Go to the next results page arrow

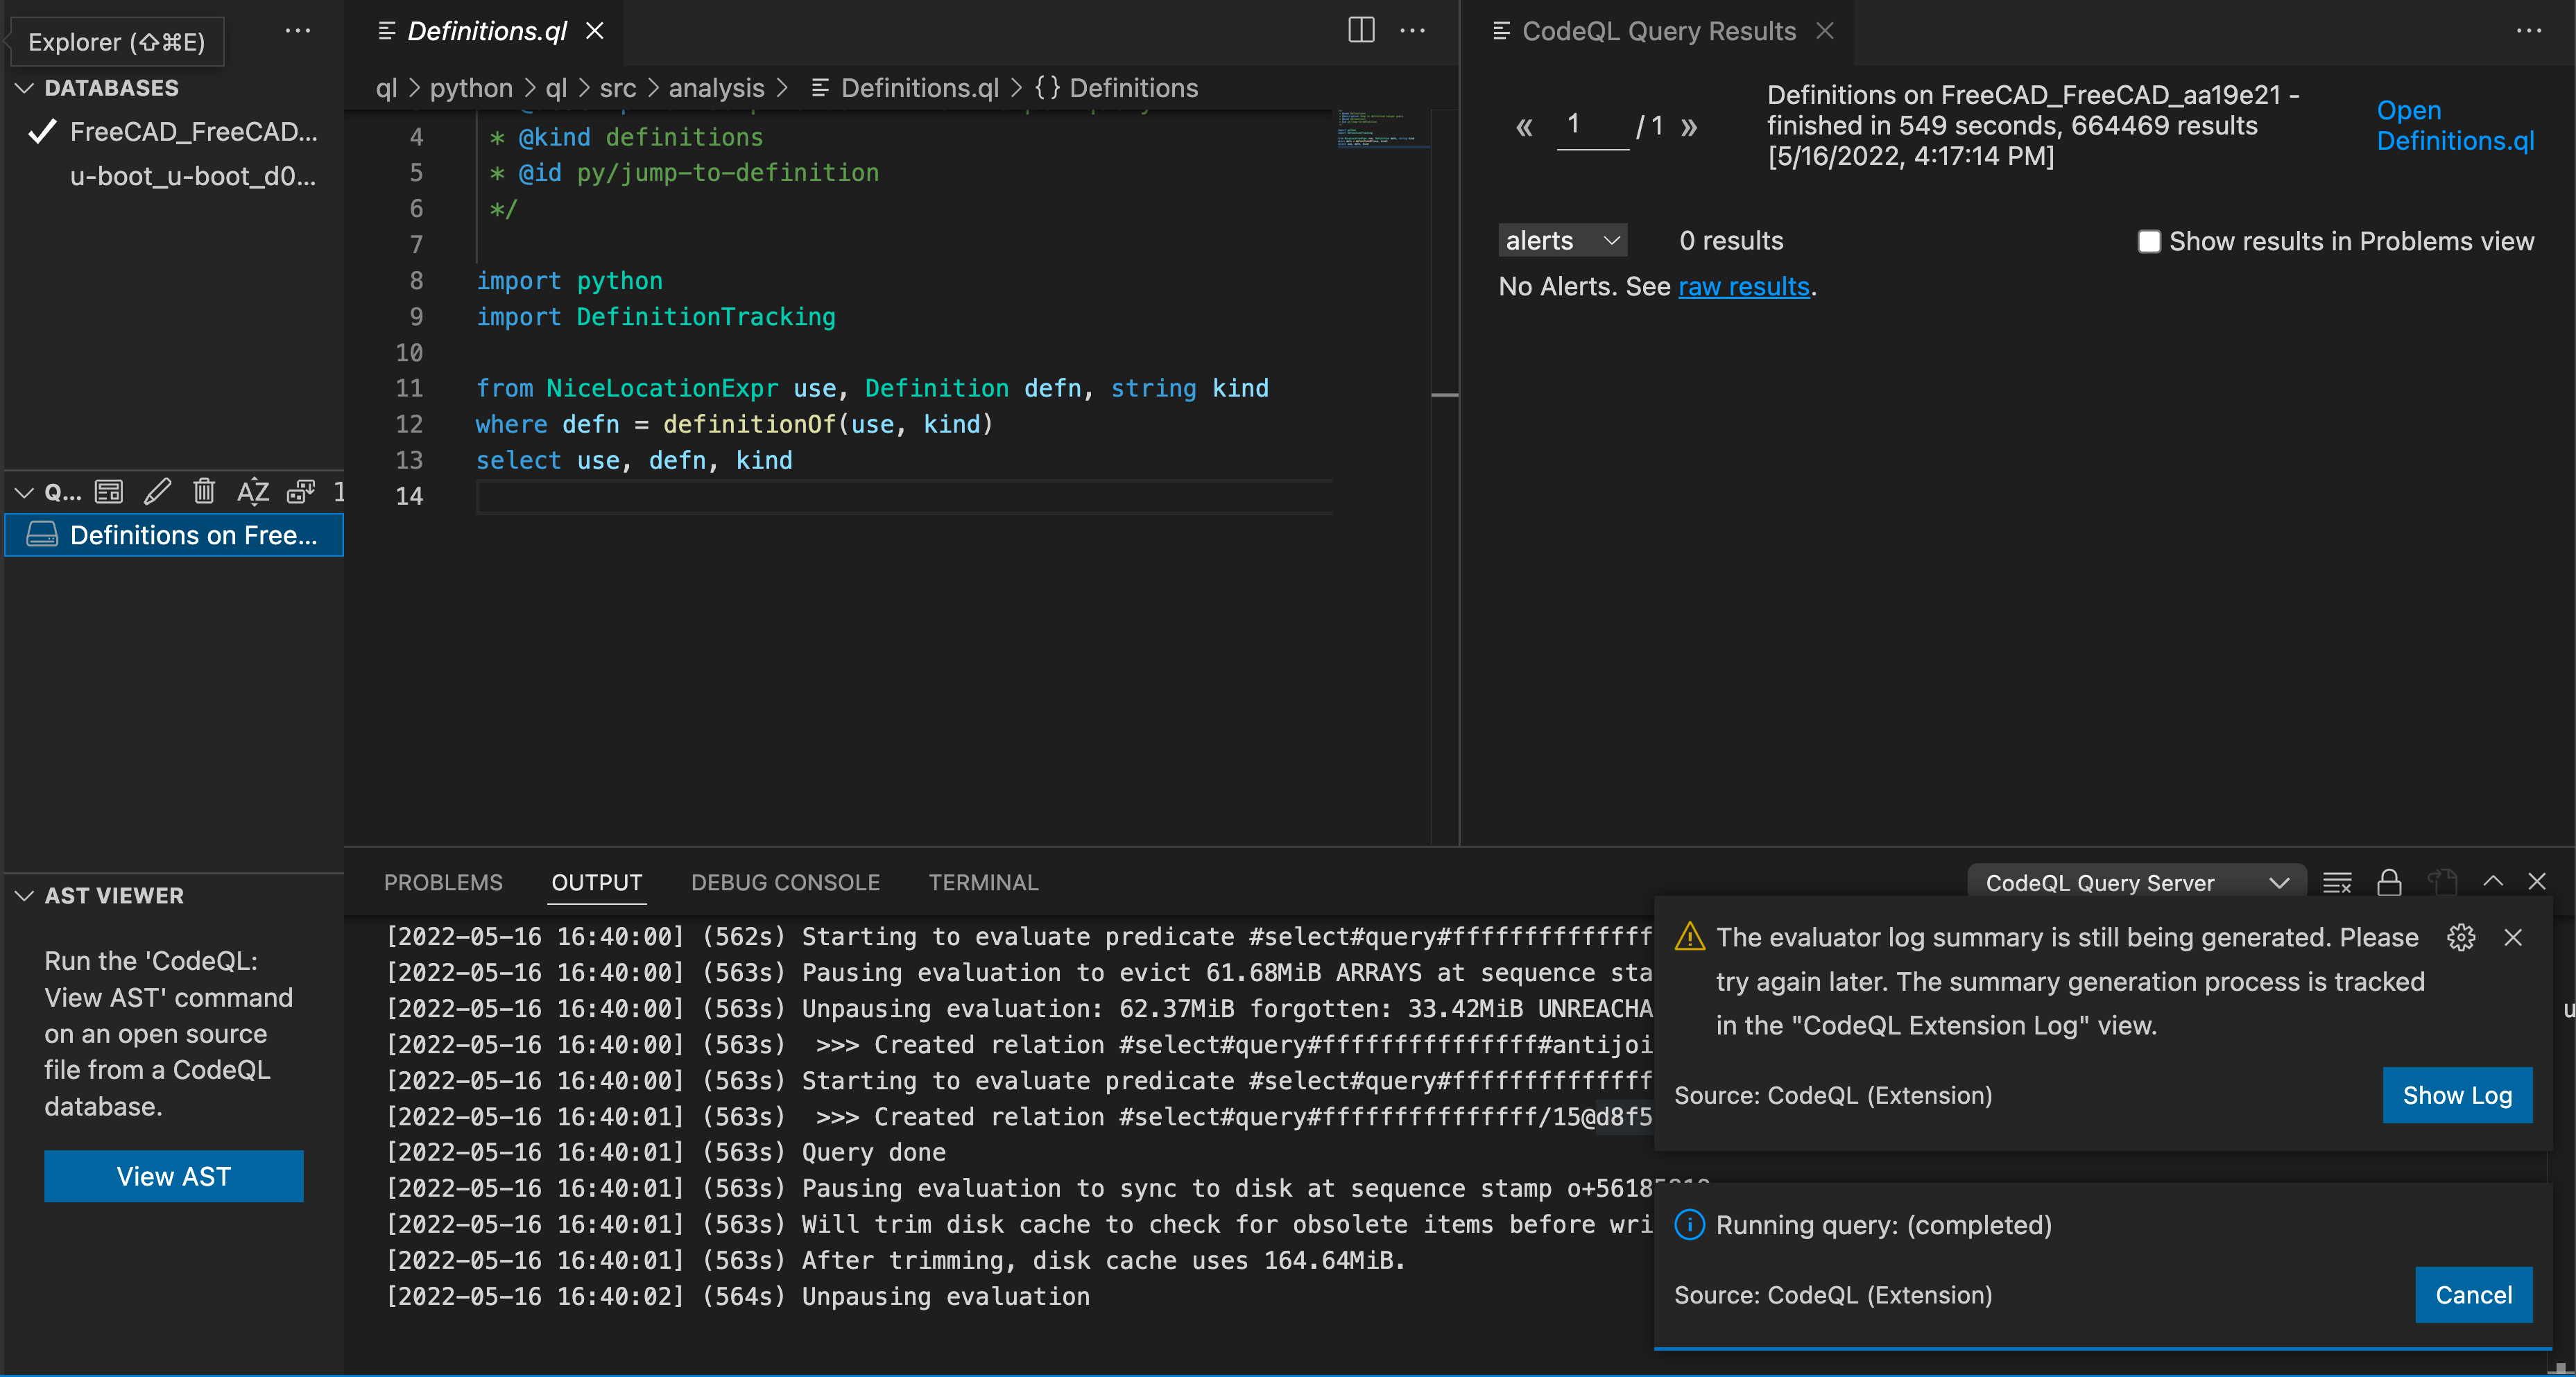[1689, 127]
